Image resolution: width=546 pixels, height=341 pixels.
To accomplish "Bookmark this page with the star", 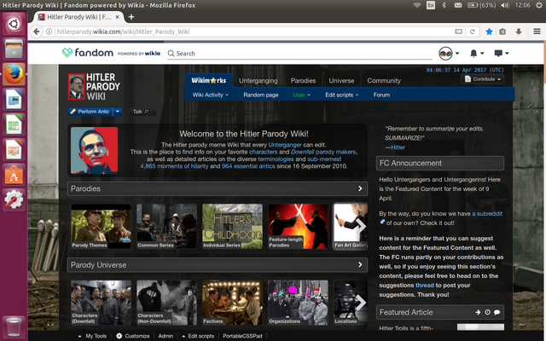I will click(489, 32).
